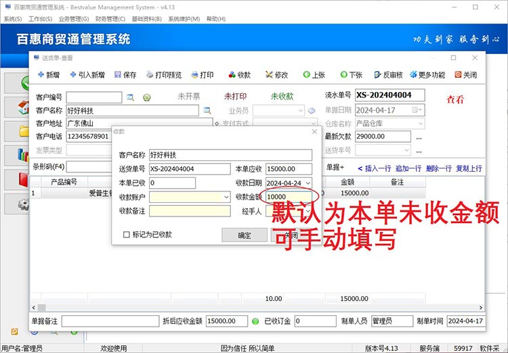This screenshot has width=508, height=353.
Task: Click the ellipsis button beside 送货车号
Action: click(x=419, y=150)
